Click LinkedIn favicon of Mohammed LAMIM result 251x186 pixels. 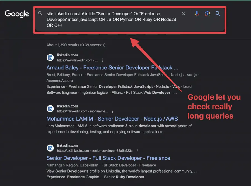tap(50, 109)
